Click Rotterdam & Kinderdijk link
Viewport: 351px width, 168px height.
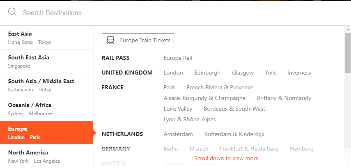(234, 134)
